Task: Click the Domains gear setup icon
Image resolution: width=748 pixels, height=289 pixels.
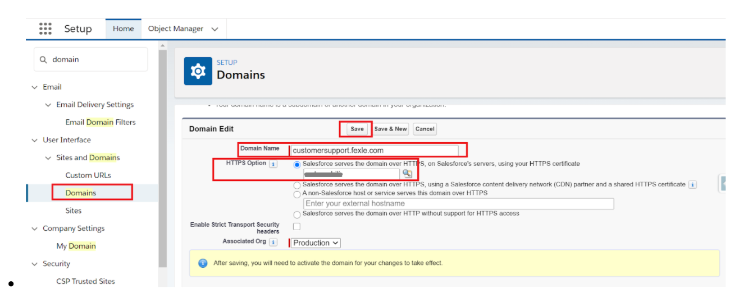Action: pyautogui.click(x=198, y=71)
